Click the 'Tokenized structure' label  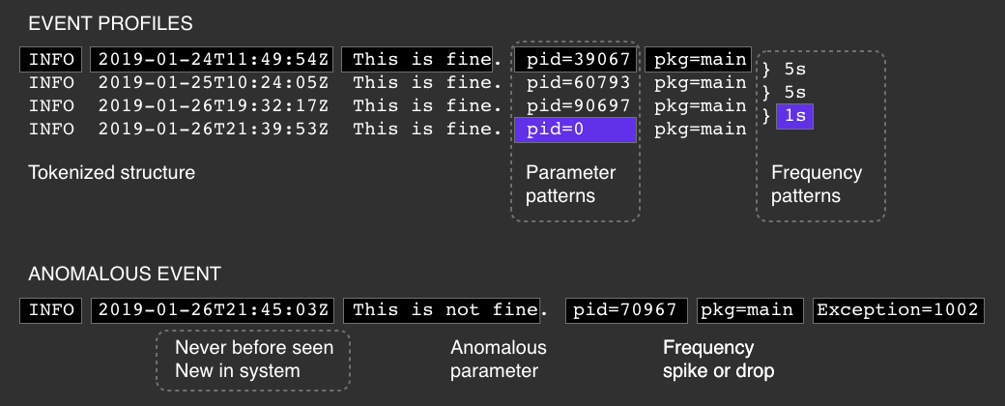coord(111,173)
